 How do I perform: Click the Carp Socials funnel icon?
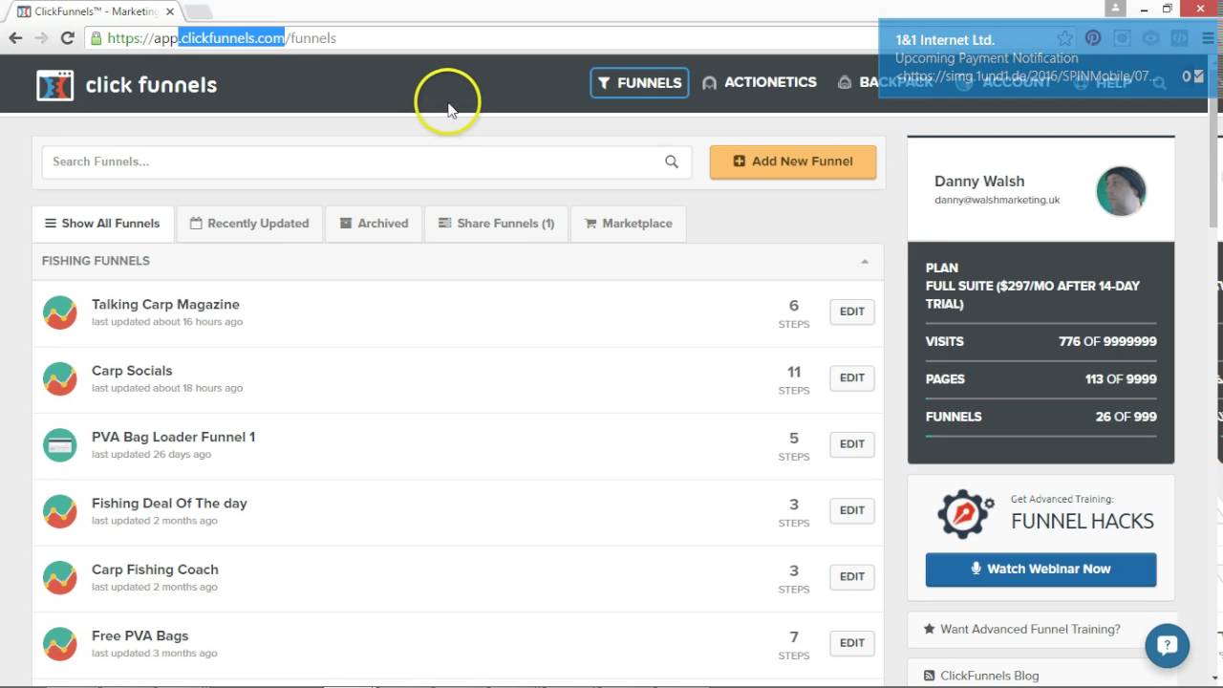point(60,378)
